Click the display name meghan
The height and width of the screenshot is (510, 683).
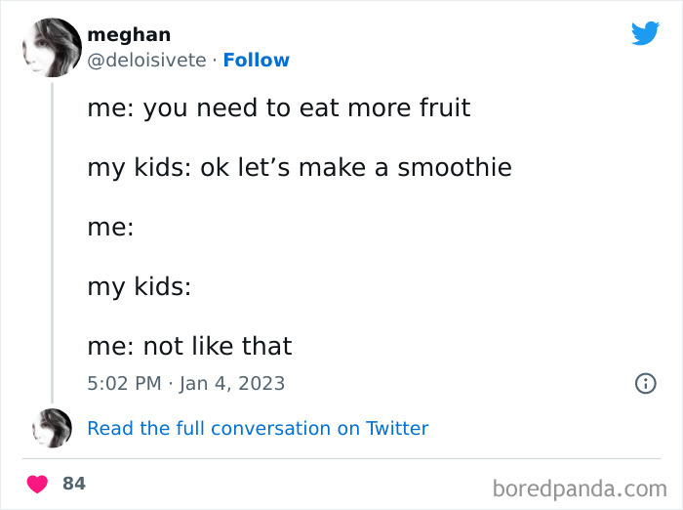(129, 35)
